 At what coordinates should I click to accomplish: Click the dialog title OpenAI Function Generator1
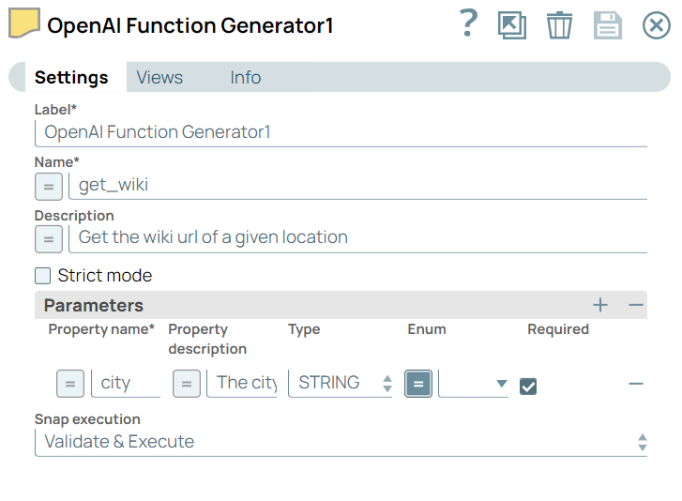tap(190, 25)
